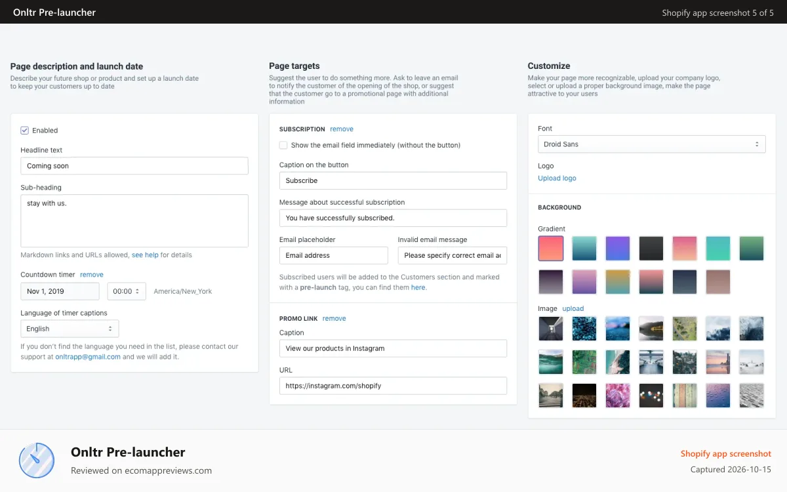Screen dimensions: 787x492
Task: Select the dark charcoal gradient swatch
Action: click(651, 249)
